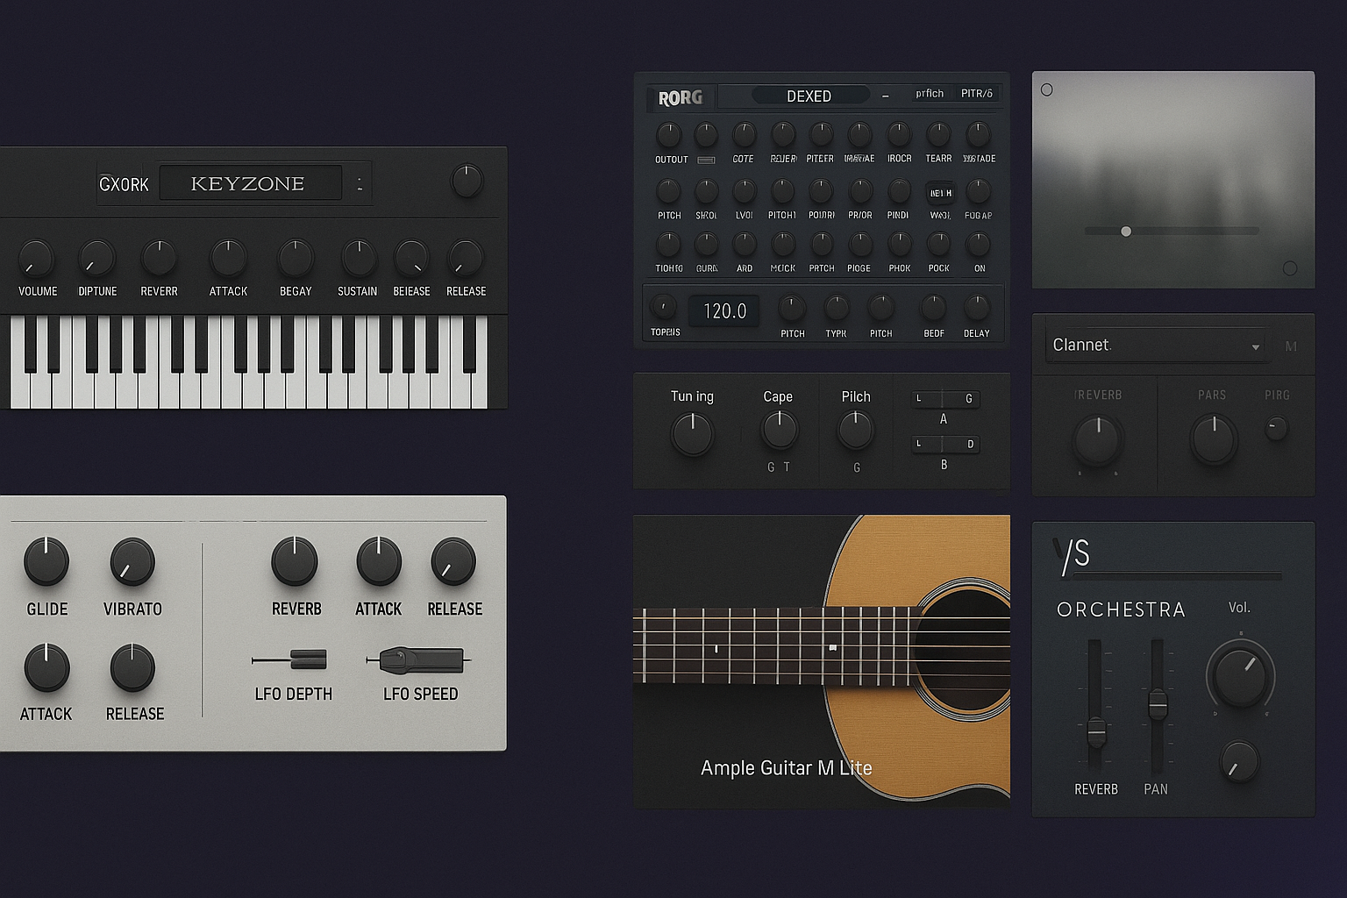Toggle the B switch between L and D
This screenshot has height=898, width=1347.
[944, 444]
